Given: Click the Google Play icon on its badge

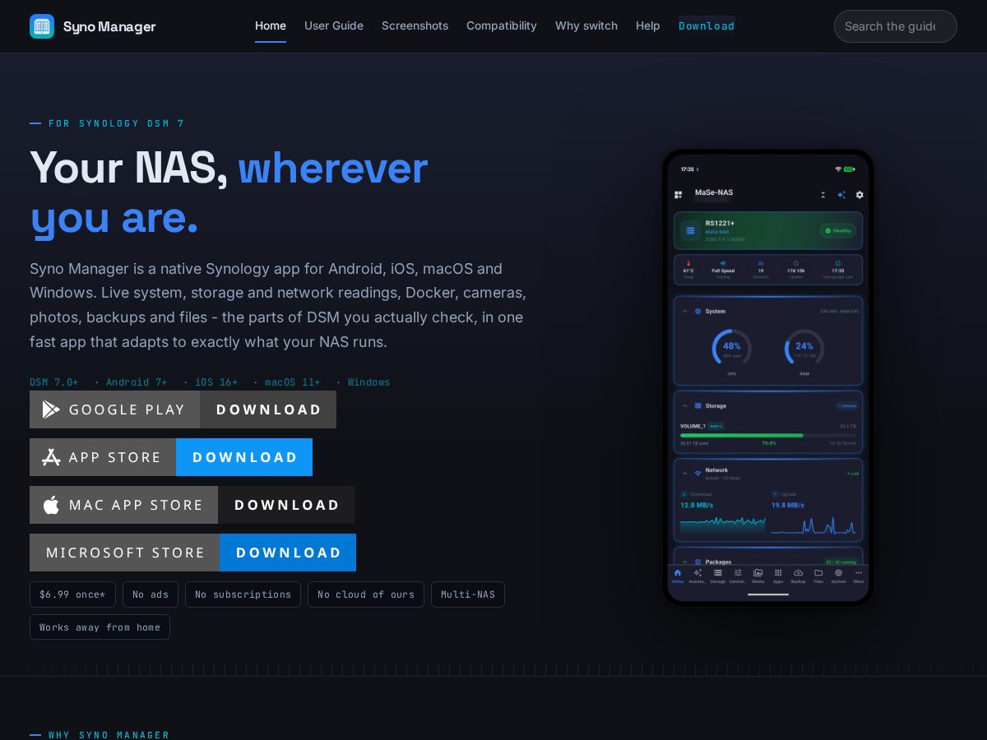Looking at the screenshot, I should pos(51,409).
